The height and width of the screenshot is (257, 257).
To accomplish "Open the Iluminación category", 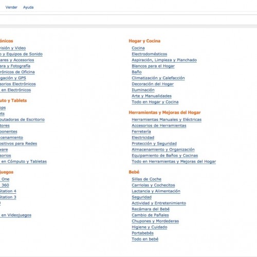I will click(143, 90).
